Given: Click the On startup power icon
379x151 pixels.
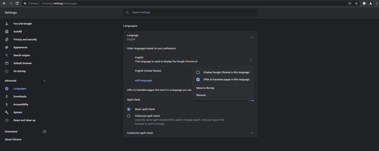Looking at the screenshot, I should pos(7,71).
